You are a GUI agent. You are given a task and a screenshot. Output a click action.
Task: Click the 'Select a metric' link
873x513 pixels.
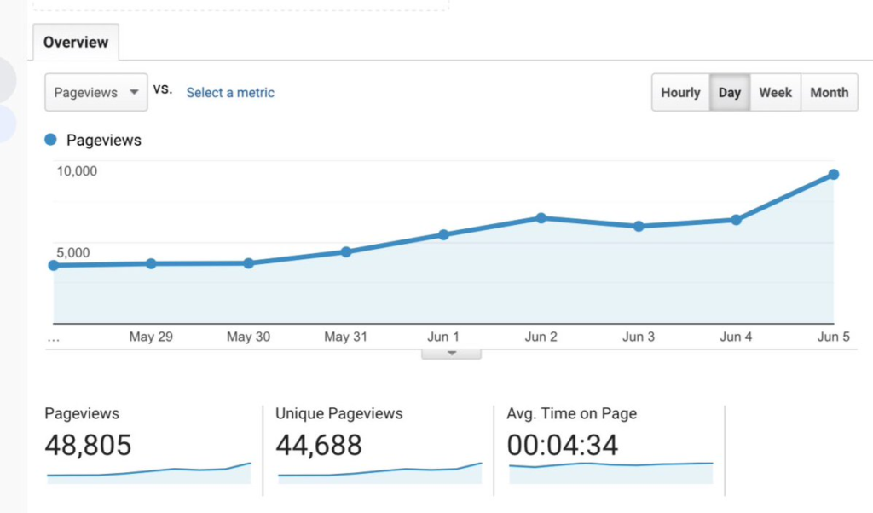230,93
